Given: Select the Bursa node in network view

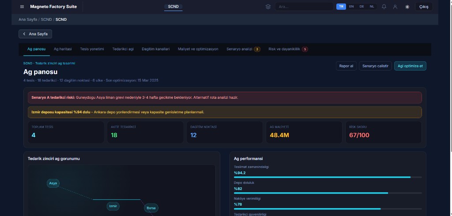Looking at the screenshot, I should click(151, 208).
